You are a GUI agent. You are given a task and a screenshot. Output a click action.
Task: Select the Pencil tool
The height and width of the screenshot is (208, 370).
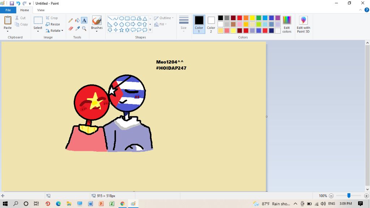coord(70,21)
